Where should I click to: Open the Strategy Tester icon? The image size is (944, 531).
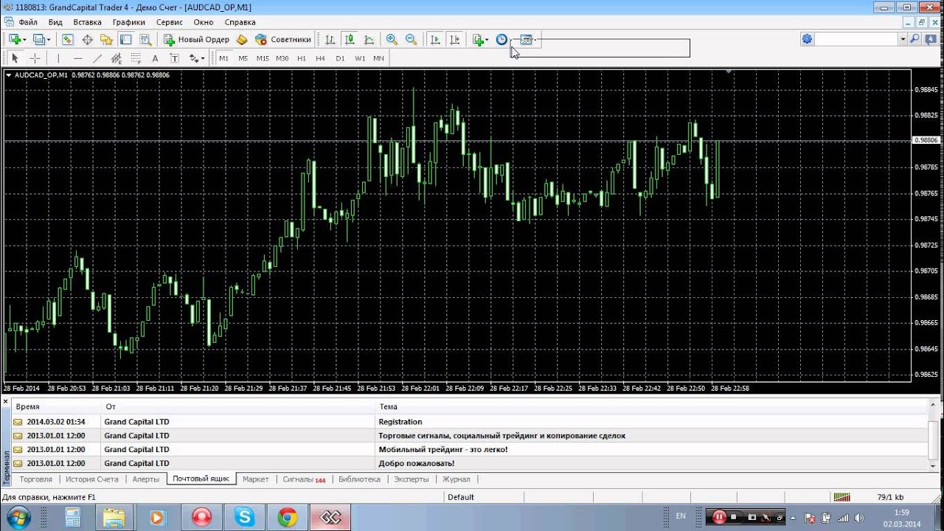[x=145, y=39]
